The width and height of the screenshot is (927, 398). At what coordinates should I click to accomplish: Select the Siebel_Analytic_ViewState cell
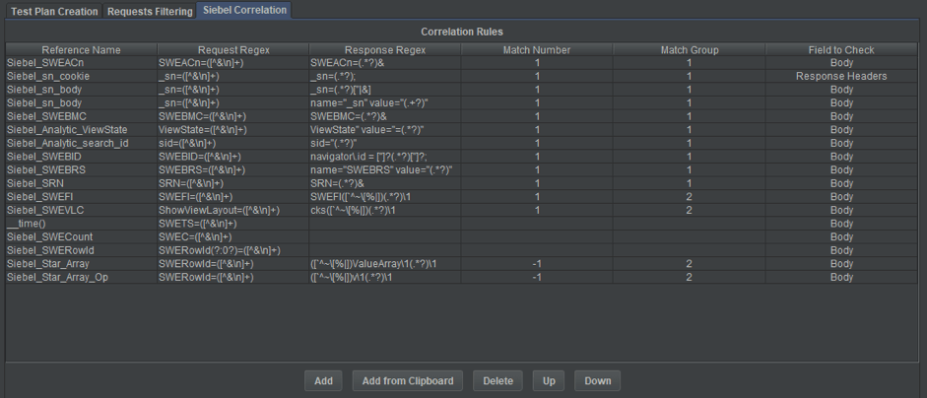82,129
